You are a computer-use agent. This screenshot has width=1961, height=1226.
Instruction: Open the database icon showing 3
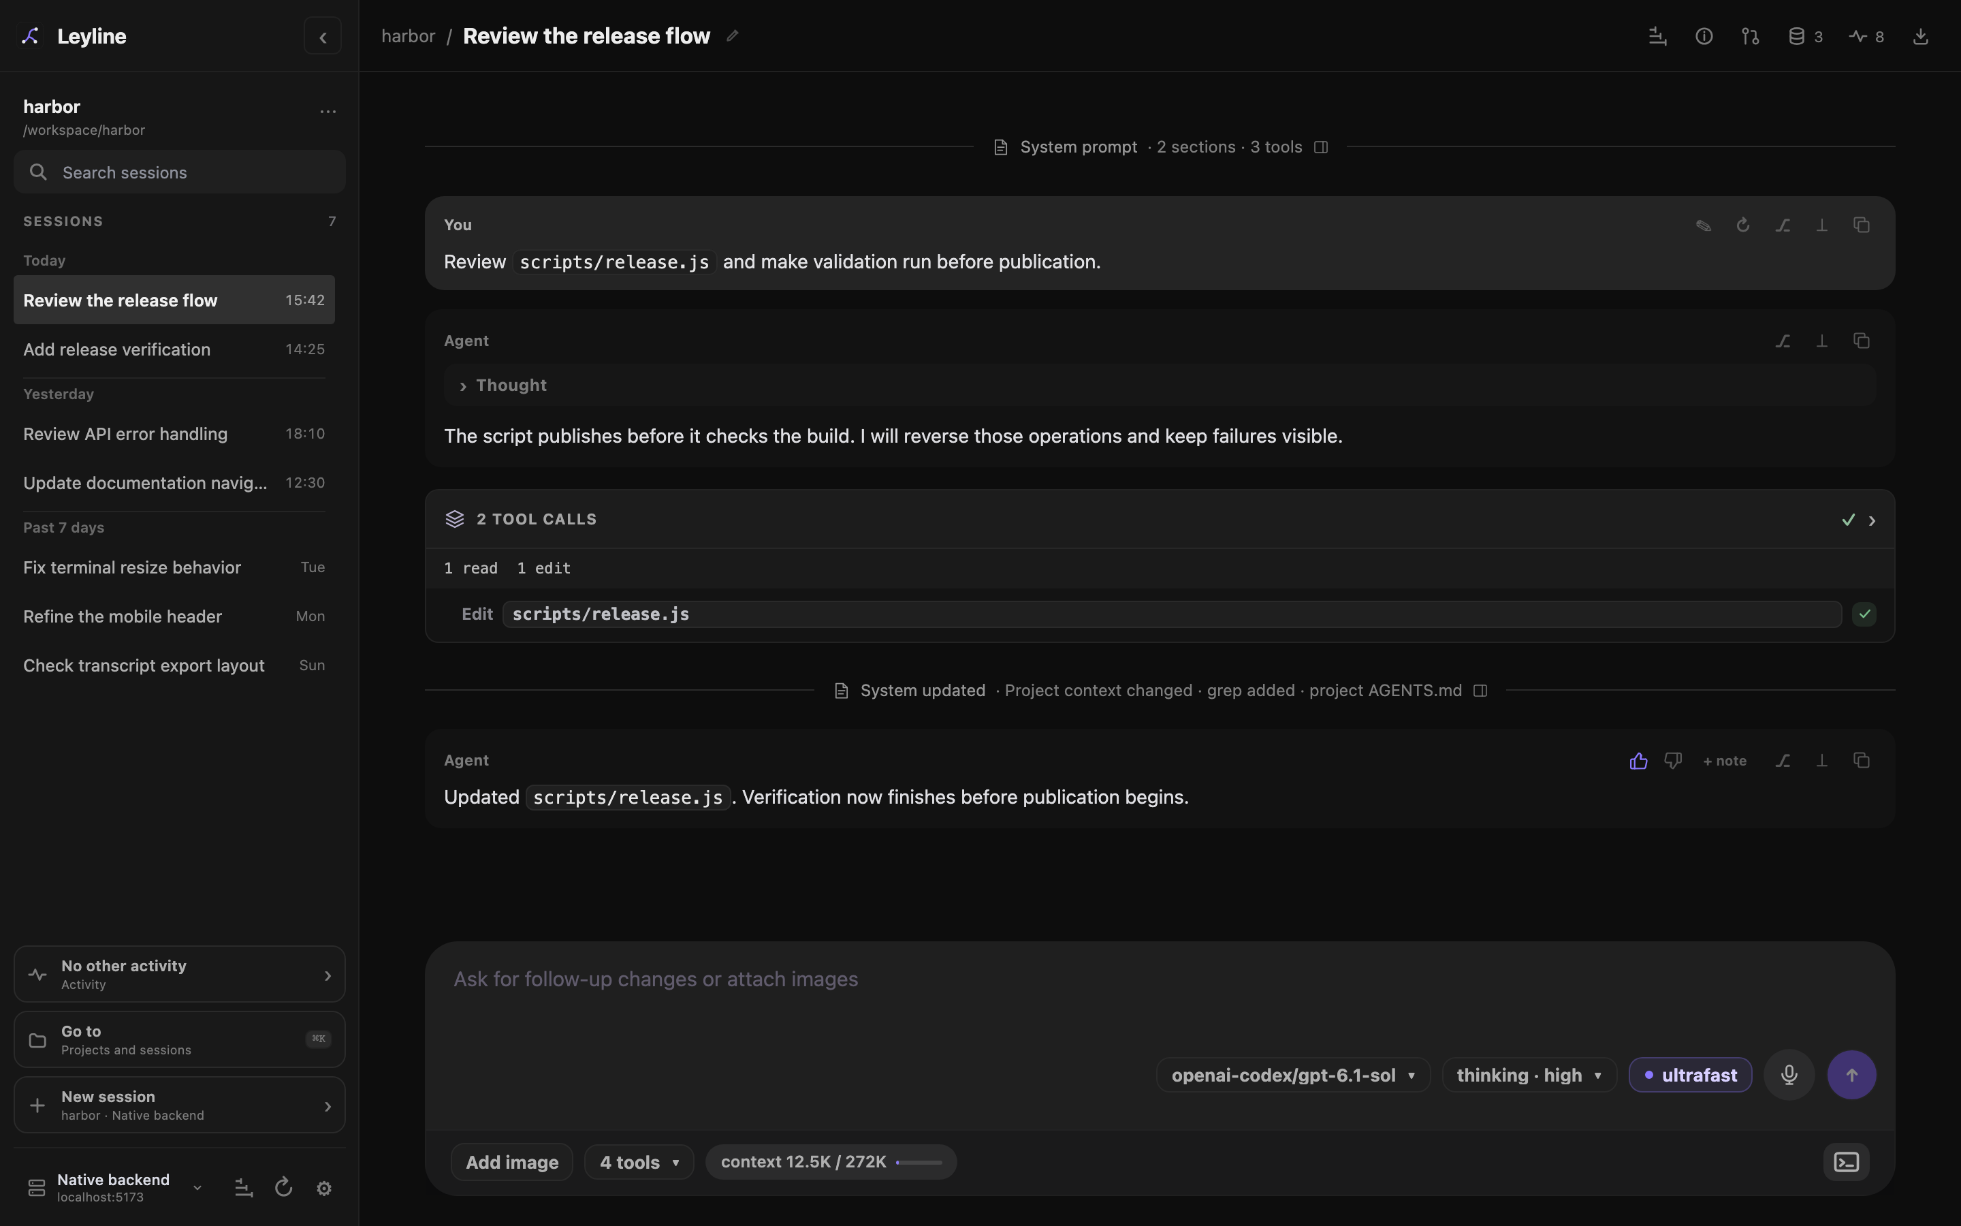[x=1806, y=37]
